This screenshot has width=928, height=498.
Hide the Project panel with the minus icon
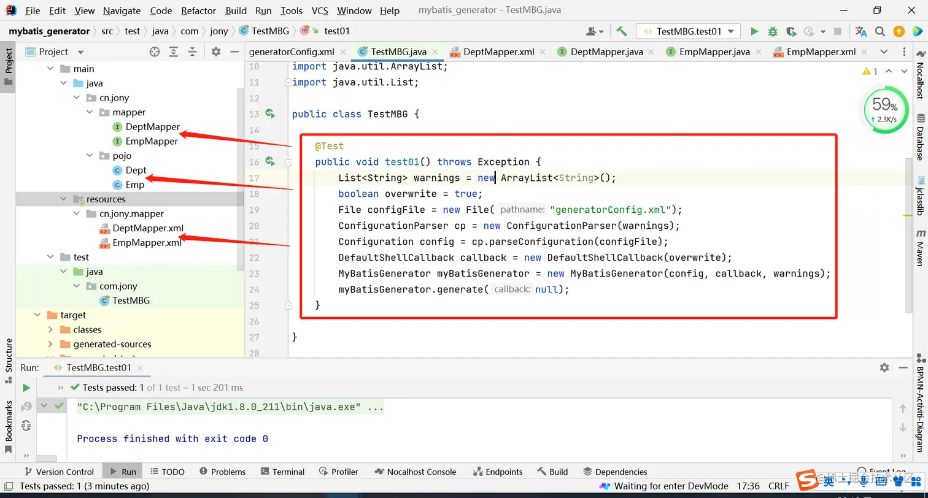234,52
